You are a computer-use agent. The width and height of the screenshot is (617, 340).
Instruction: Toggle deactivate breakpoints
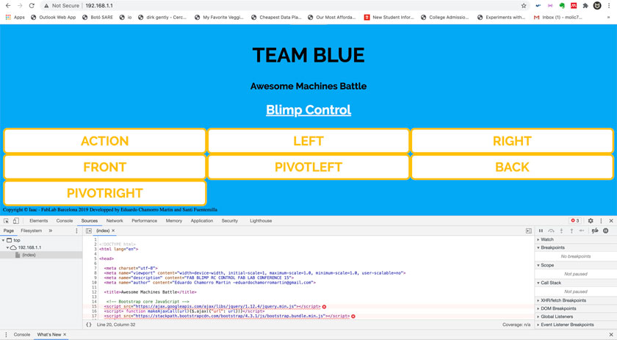tap(595, 231)
